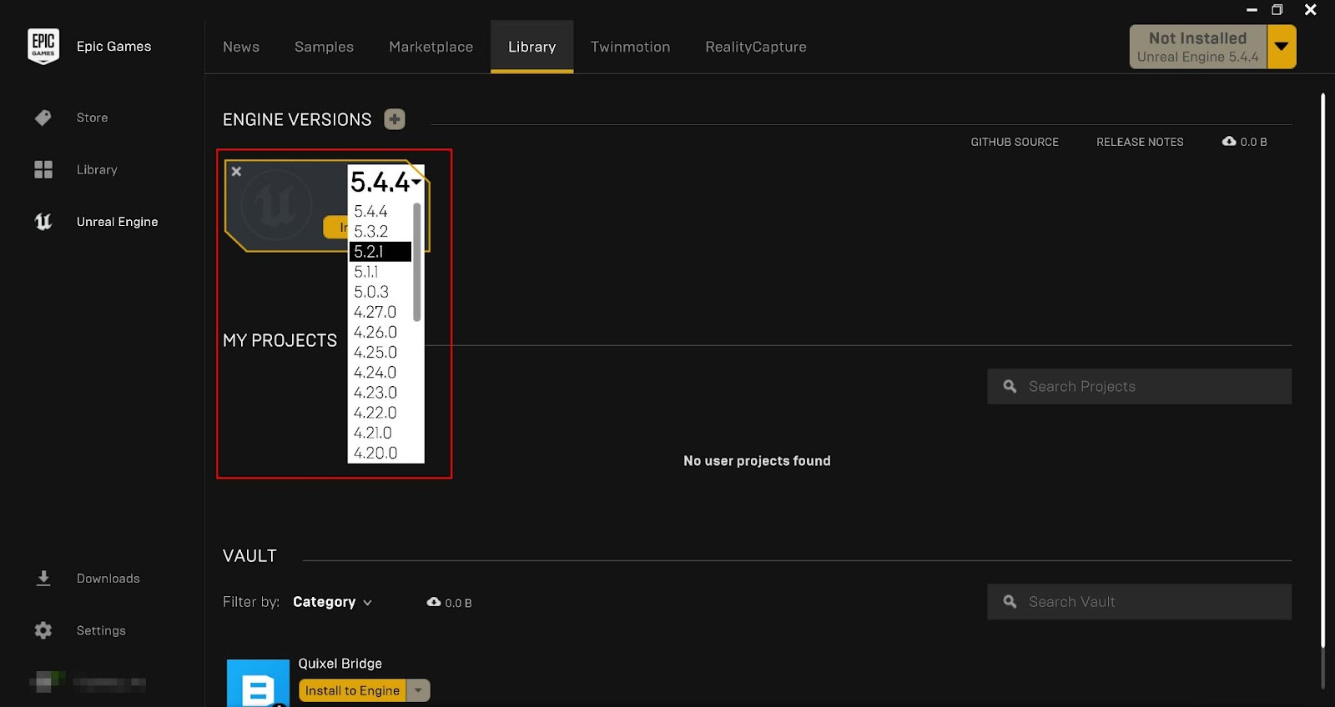
Task: Switch to the News tab
Action: pyautogui.click(x=241, y=47)
